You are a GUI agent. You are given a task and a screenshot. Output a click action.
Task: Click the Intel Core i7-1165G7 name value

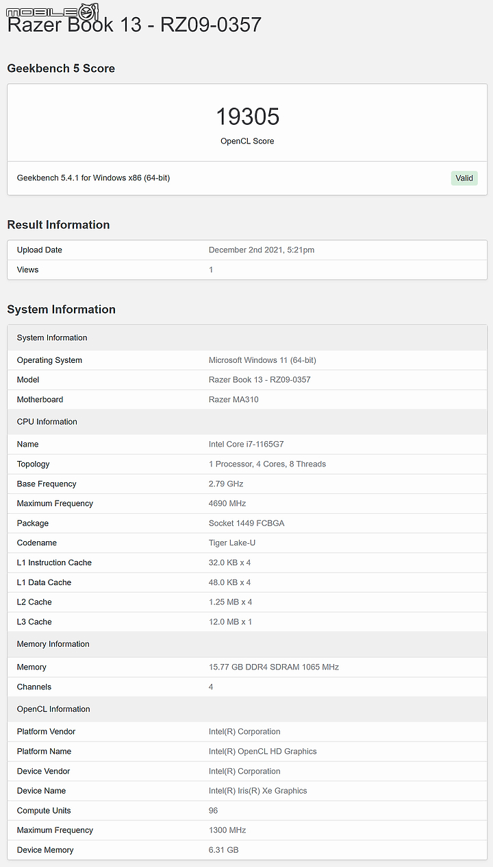point(246,444)
